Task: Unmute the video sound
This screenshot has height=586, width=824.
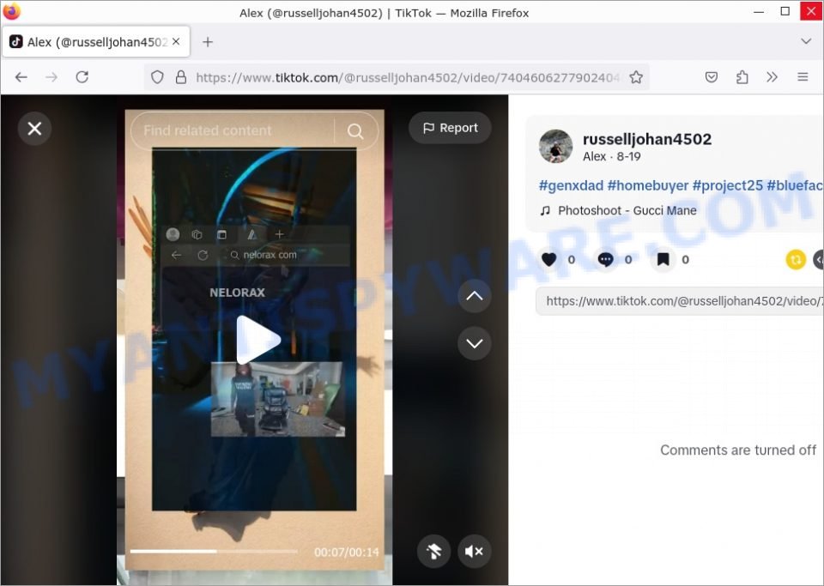Action: point(474,552)
